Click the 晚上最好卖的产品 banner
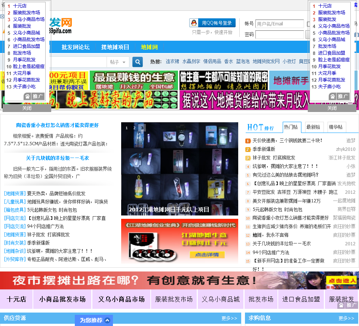 [x=90, y=100]
